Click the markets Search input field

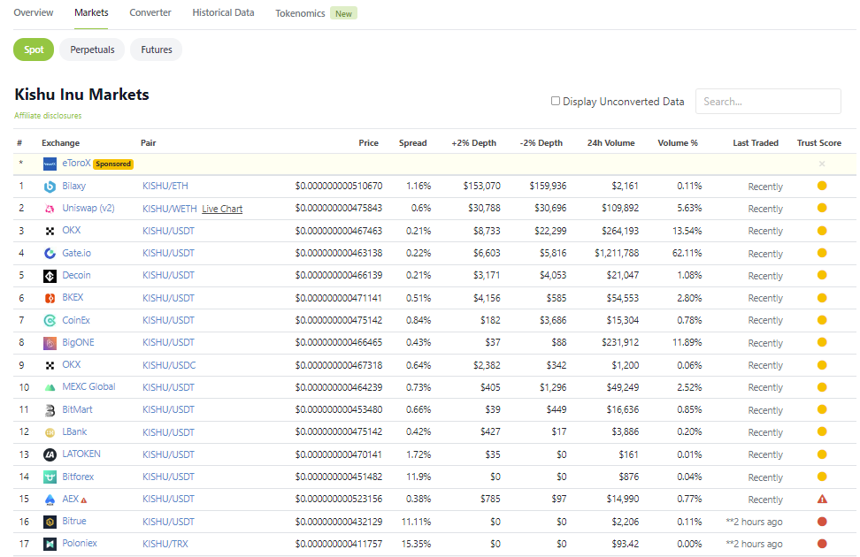pyautogui.click(x=767, y=102)
